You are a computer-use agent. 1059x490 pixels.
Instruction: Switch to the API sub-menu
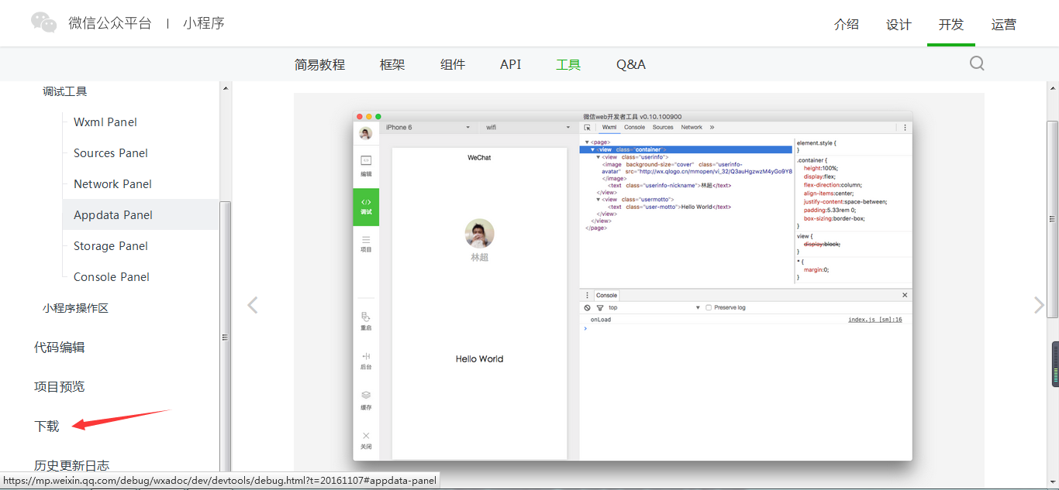point(511,65)
